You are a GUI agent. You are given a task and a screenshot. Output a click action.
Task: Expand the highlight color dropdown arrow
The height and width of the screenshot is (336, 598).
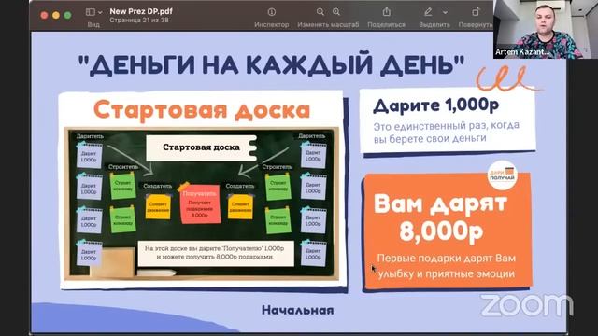pos(445,12)
